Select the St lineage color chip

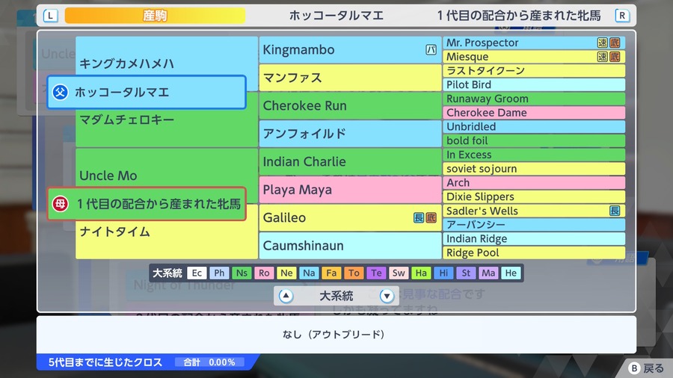(466, 273)
